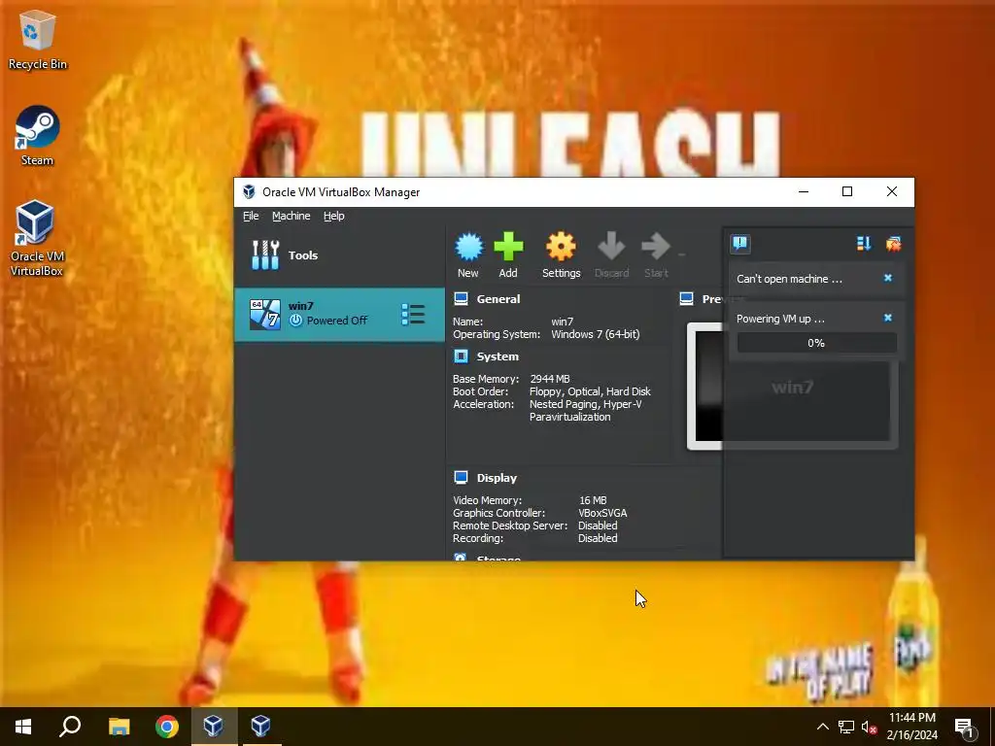995x746 pixels.
Task: Open the Steam desktop shortcut
Action: (x=38, y=136)
